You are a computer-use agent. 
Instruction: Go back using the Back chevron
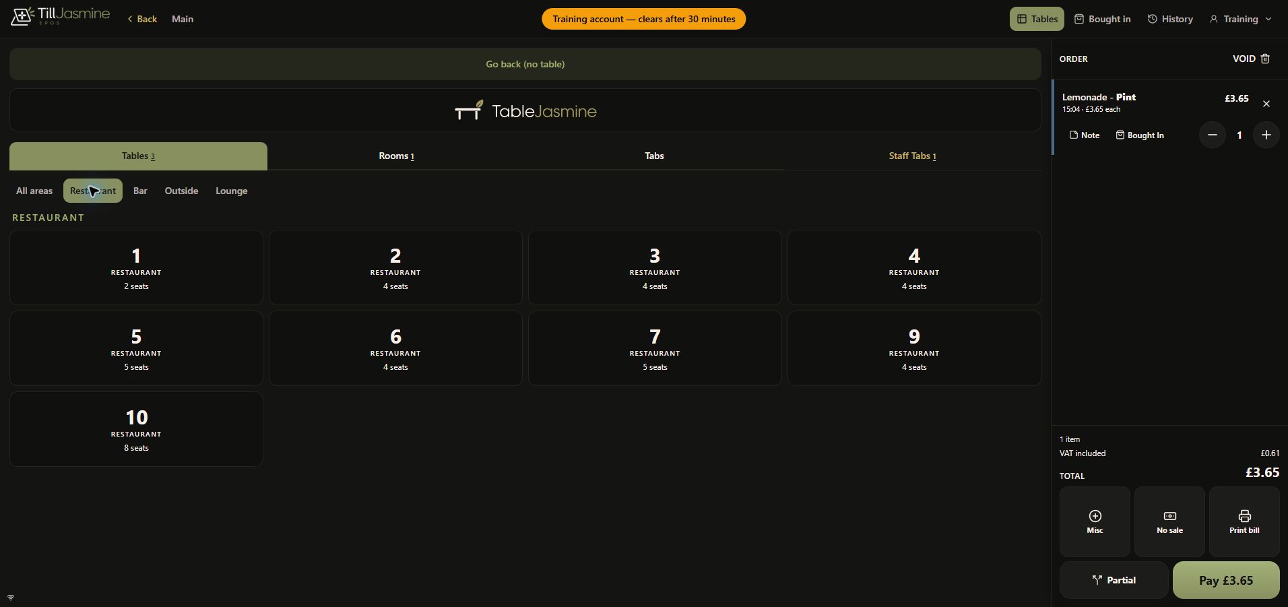pos(142,19)
